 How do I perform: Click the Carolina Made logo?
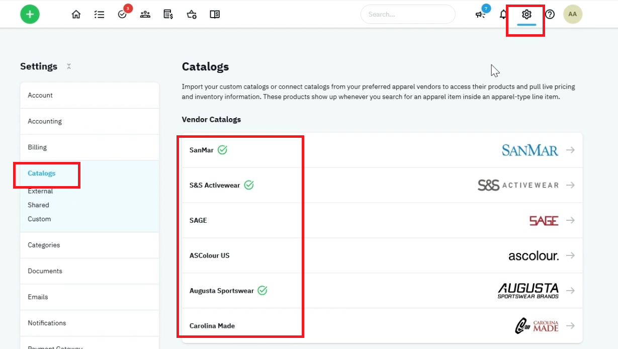click(537, 326)
